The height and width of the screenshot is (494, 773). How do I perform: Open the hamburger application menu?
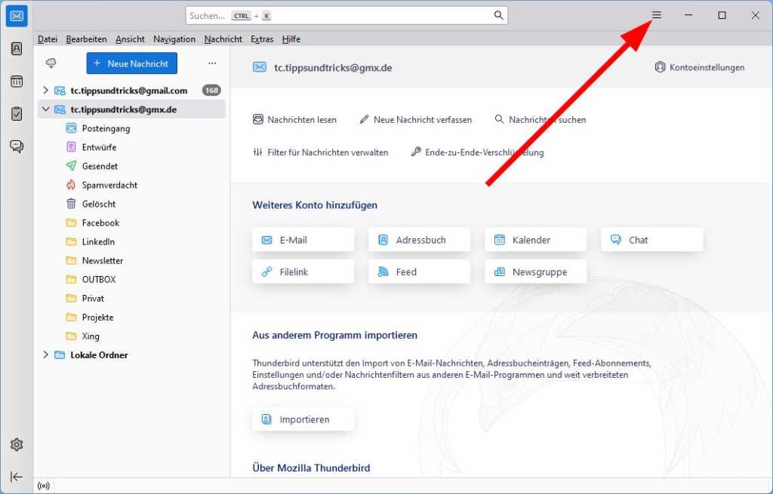[656, 15]
